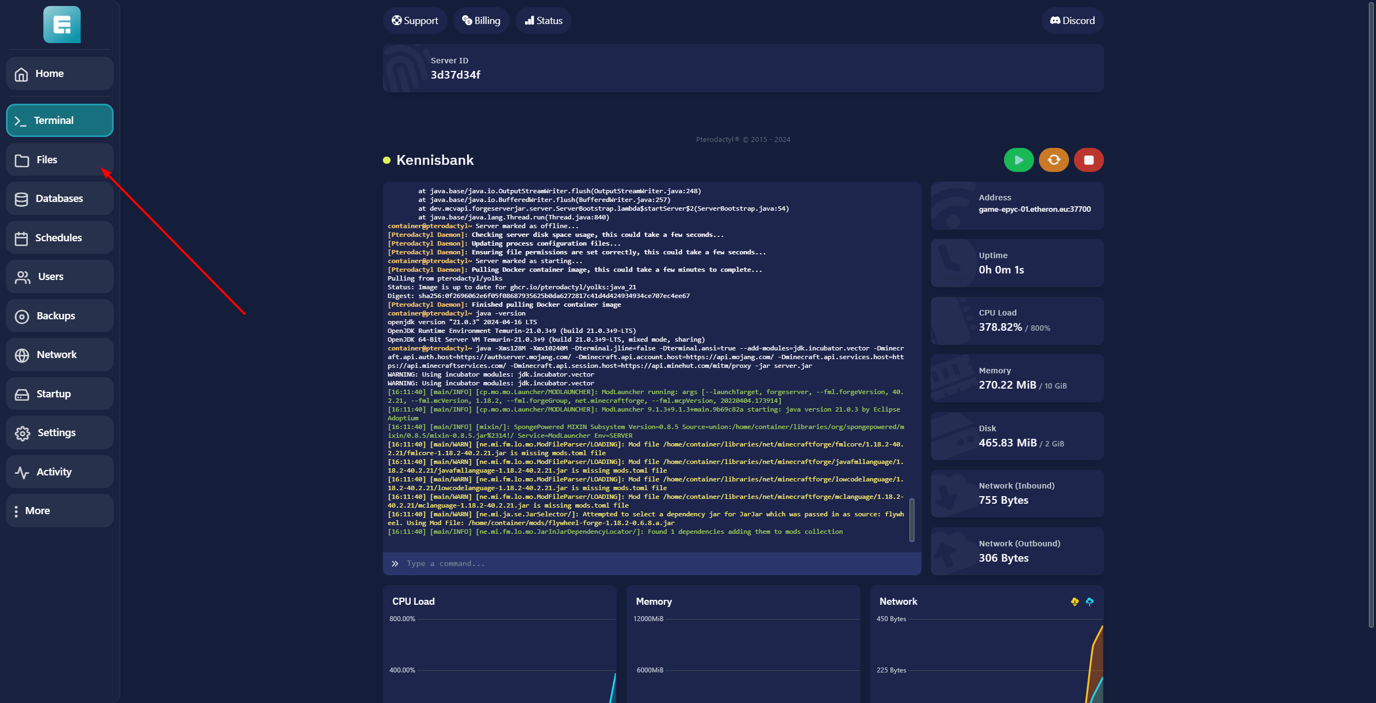
Task: Toggle the yellow inbound icon on the Network graph
Action: 1074,601
